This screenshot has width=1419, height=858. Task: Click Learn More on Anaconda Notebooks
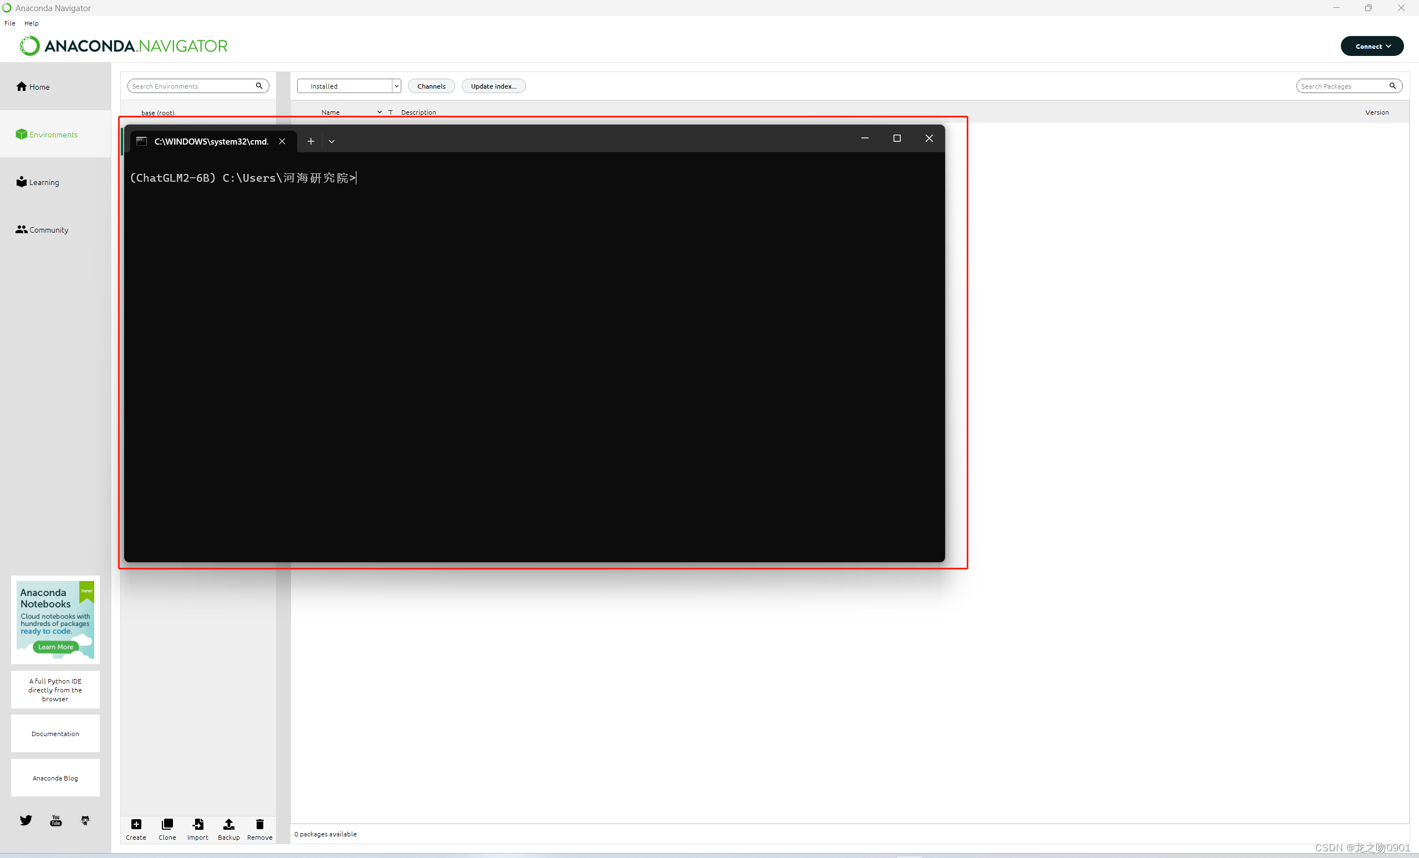[55, 647]
